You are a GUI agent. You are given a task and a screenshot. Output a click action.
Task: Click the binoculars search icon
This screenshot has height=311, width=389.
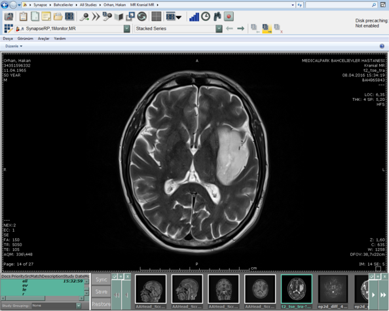click(217, 16)
